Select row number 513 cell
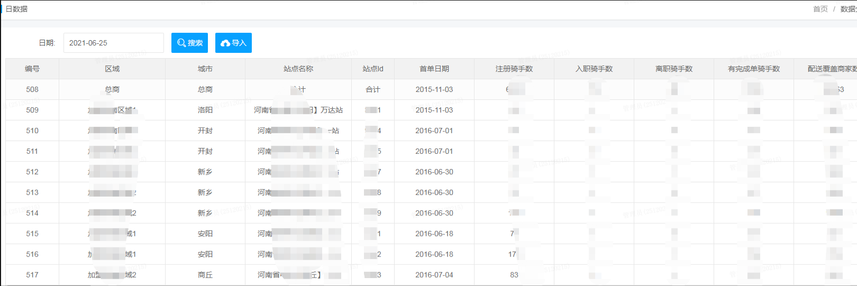The width and height of the screenshot is (857, 286). click(x=32, y=192)
